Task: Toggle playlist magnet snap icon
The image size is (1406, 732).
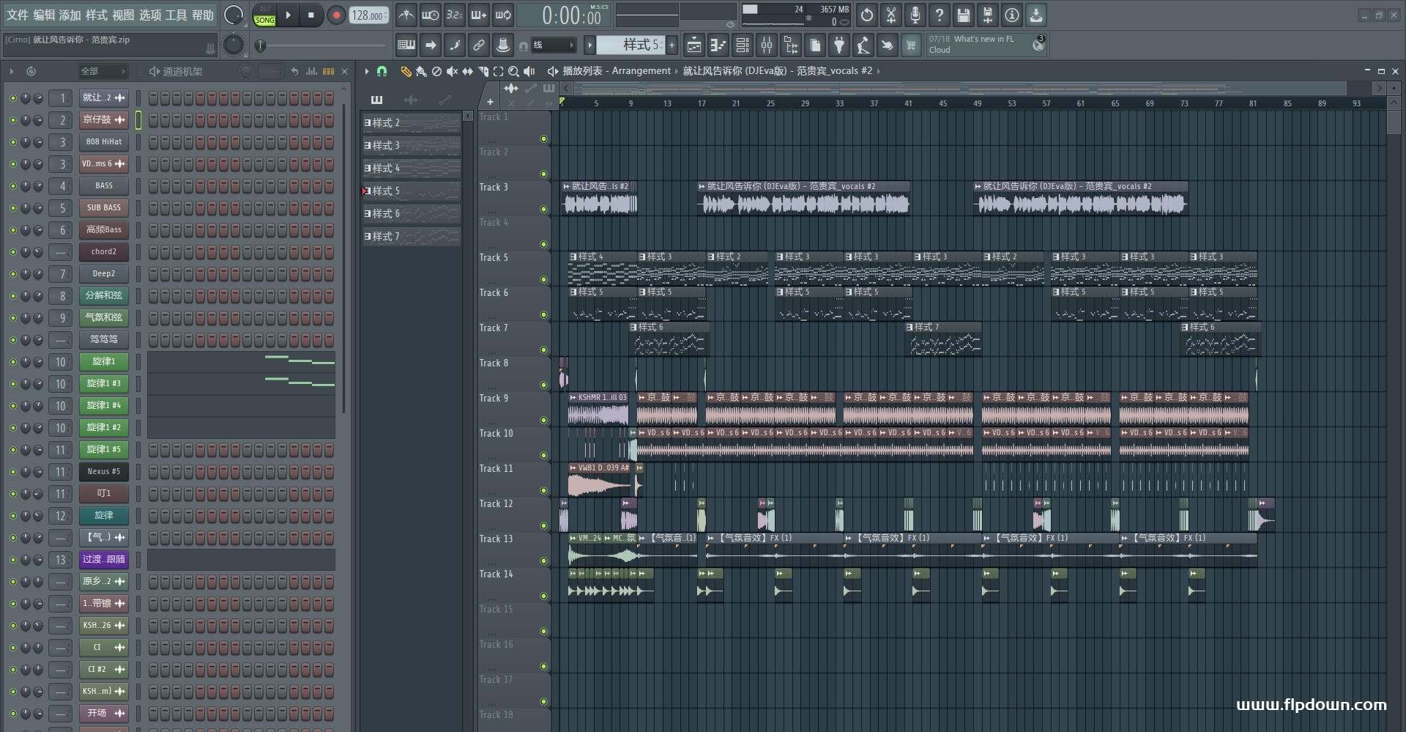Action: [x=382, y=71]
